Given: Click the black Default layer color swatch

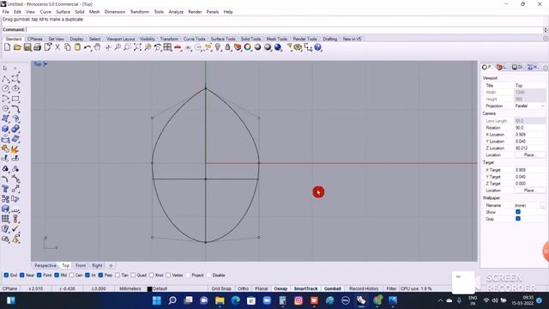Looking at the screenshot, I should coord(149,289).
